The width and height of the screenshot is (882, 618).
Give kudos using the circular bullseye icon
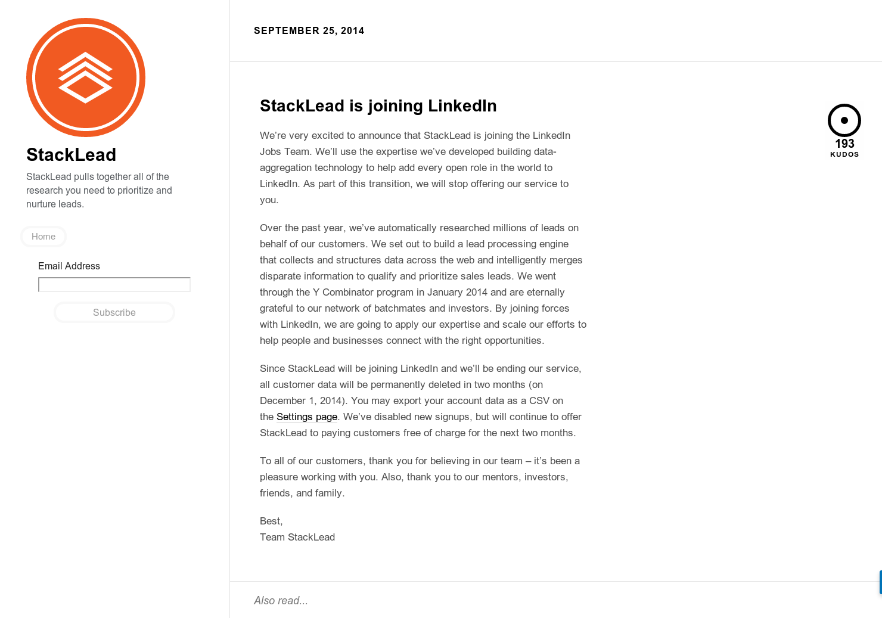click(844, 119)
